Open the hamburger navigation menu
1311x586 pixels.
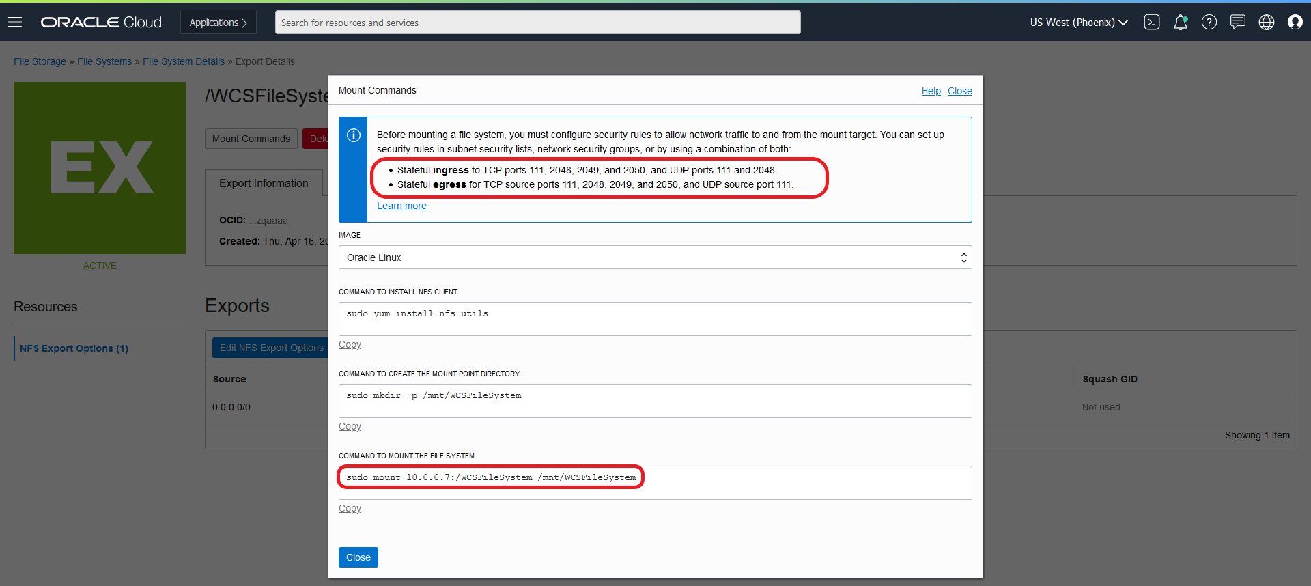[15, 22]
